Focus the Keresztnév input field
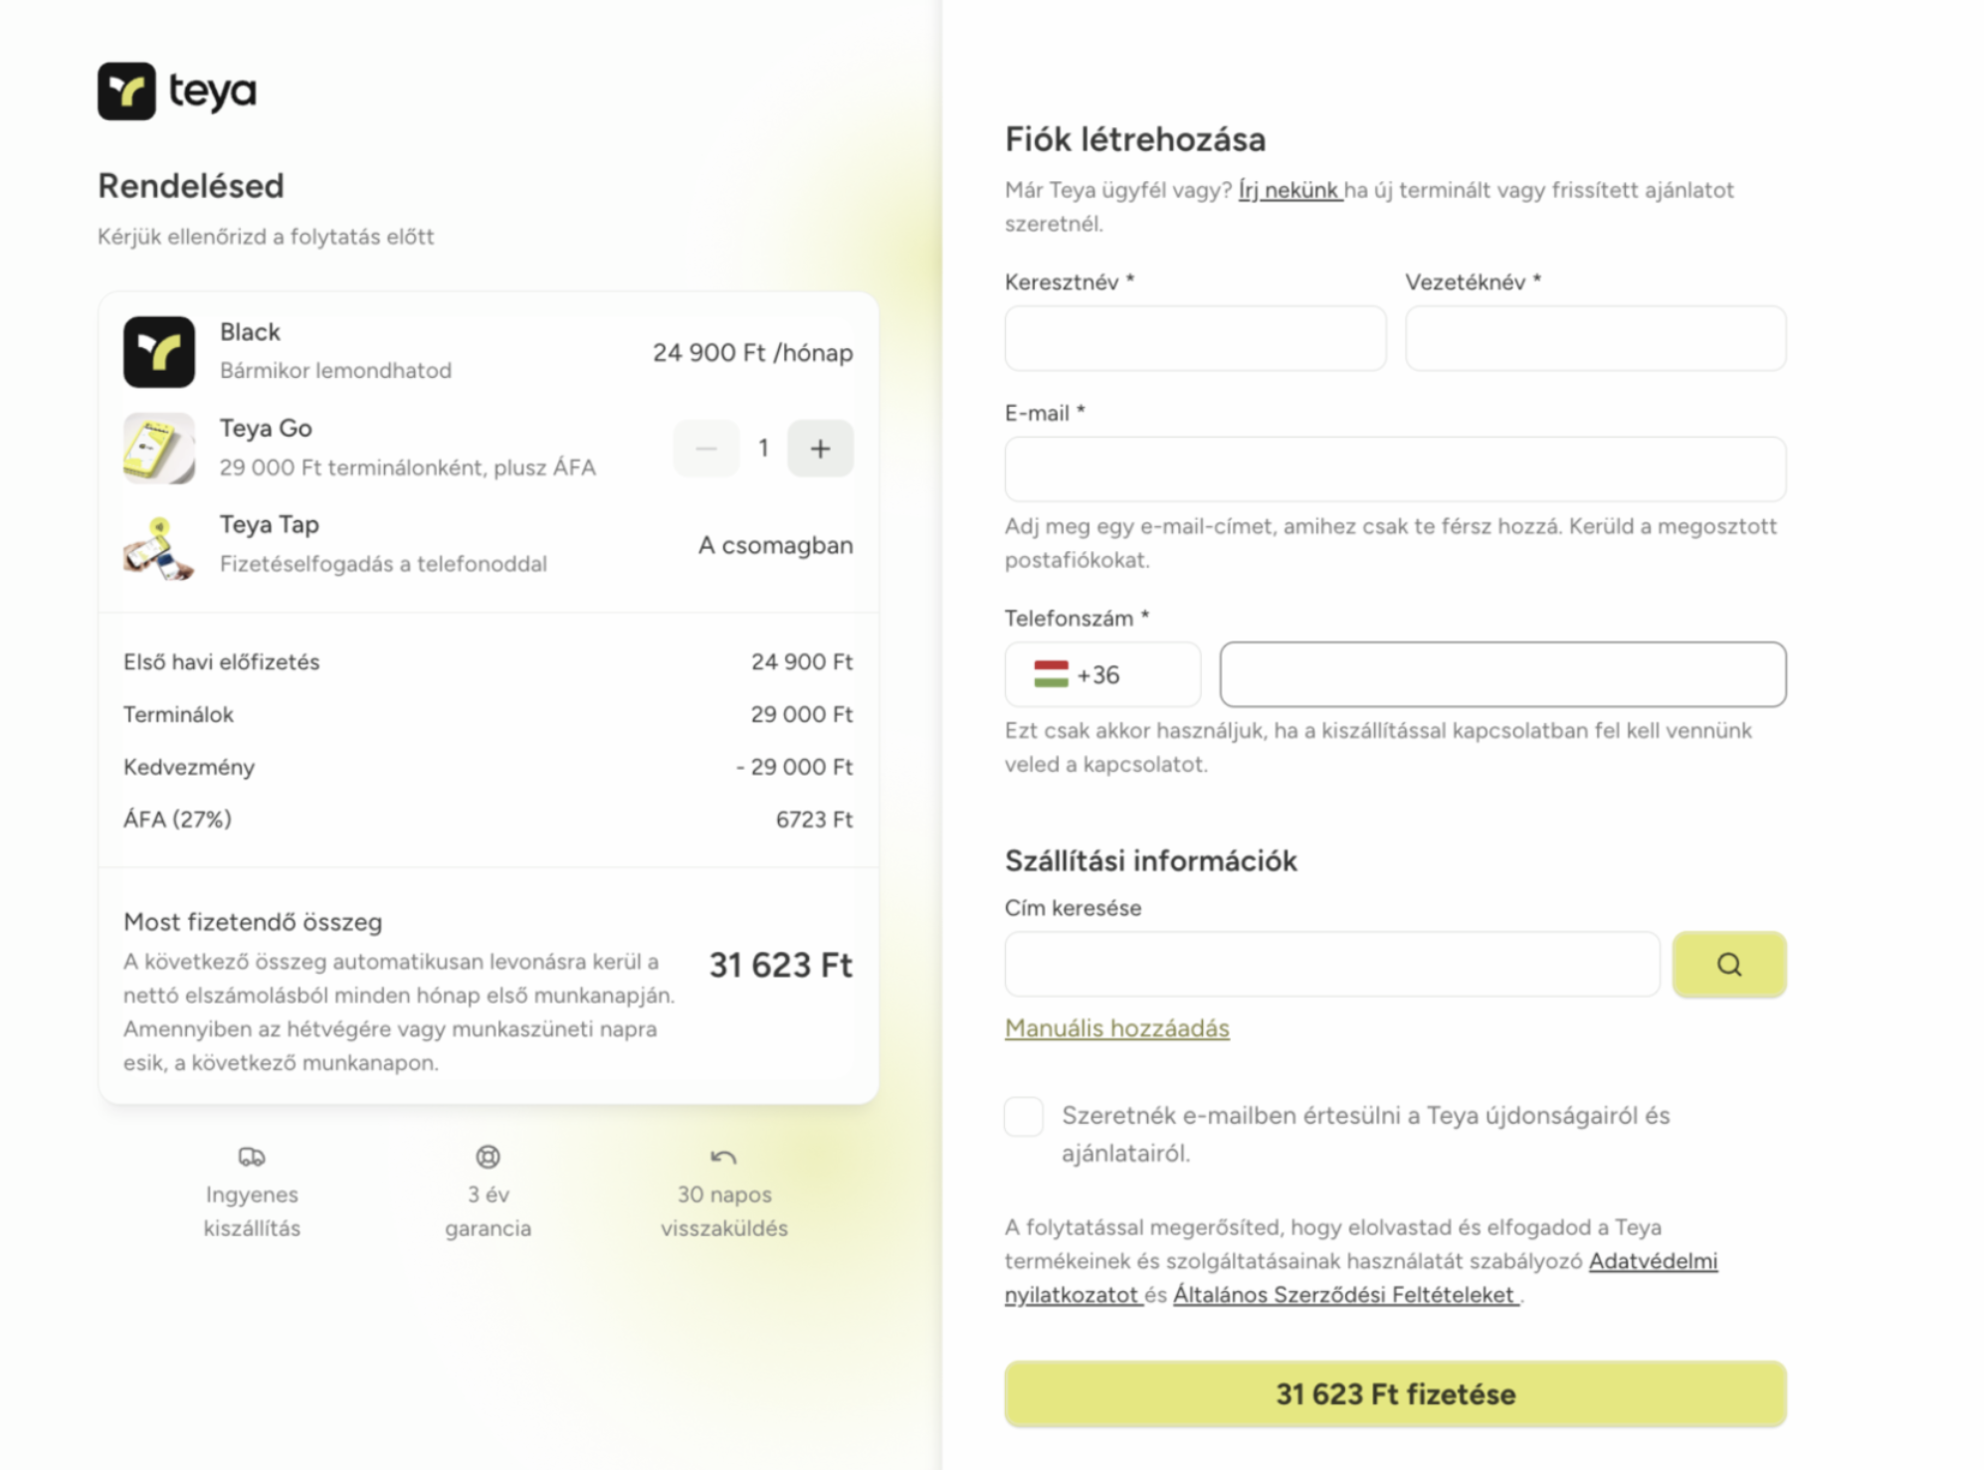Image resolution: width=1984 pixels, height=1470 pixels. pos(1195,338)
